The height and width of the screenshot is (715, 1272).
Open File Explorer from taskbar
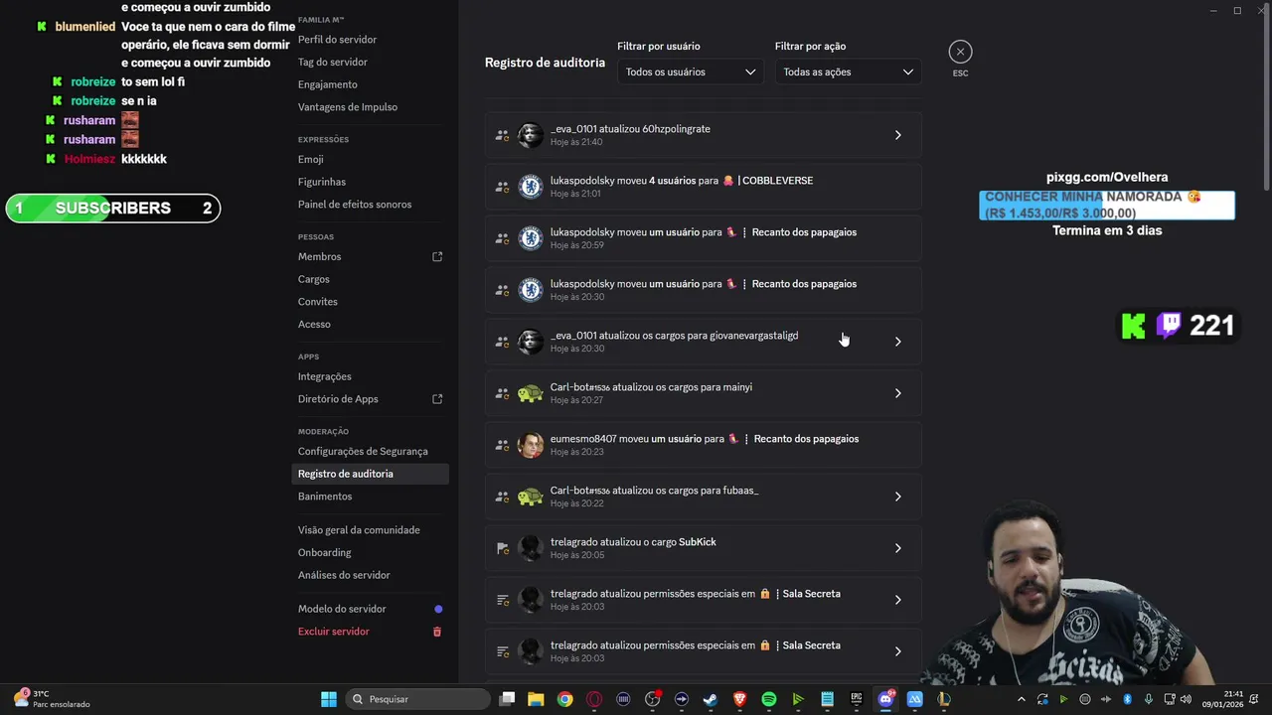(536, 699)
